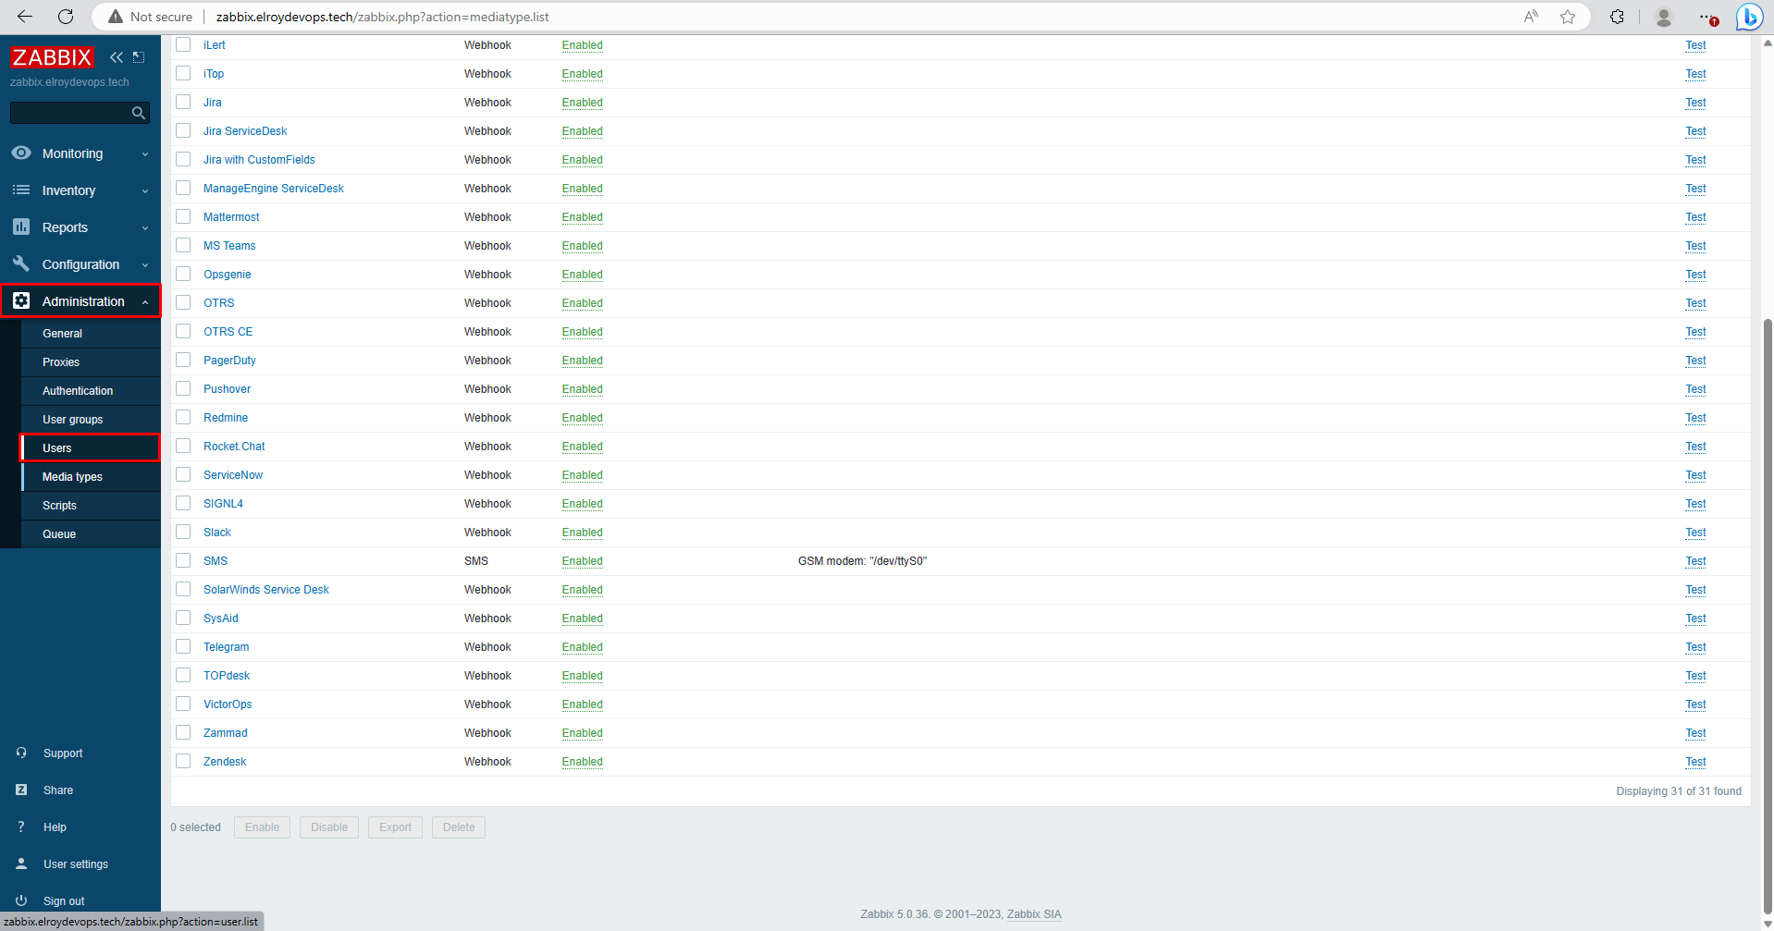Open the Authentication submenu item
Image resolution: width=1774 pixels, height=931 pixels.
pyautogui.click(x=91, y=391)
